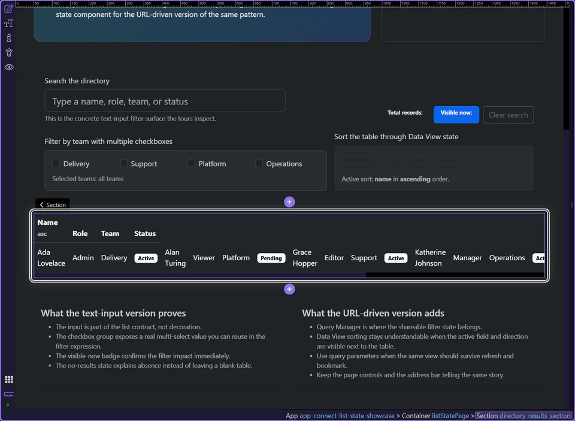The image size is (575, 421).
Task: Open app-connect-list-state-showcase in breadcrumb
Action: (347, 416)
